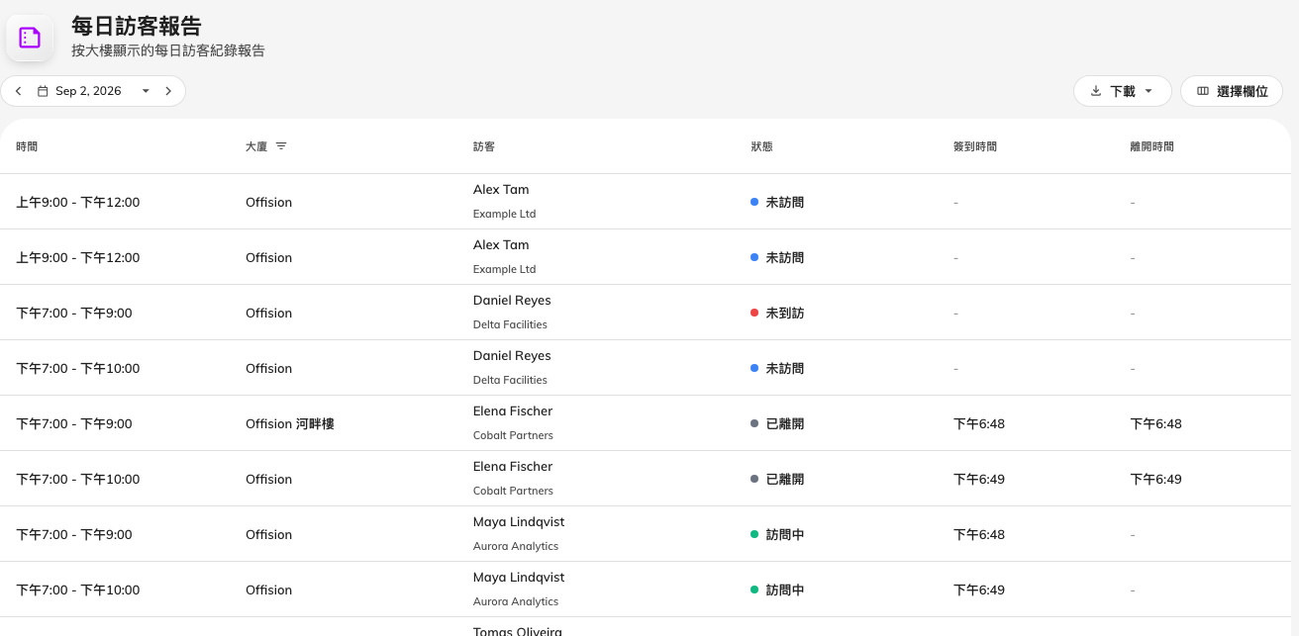The image size is (1299, 636).
Task: Expand the 下載 dropdown caret
Action: point(1149,91)
